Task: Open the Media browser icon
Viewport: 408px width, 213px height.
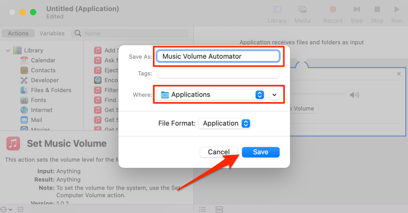Action: click(x=302, y=9)
